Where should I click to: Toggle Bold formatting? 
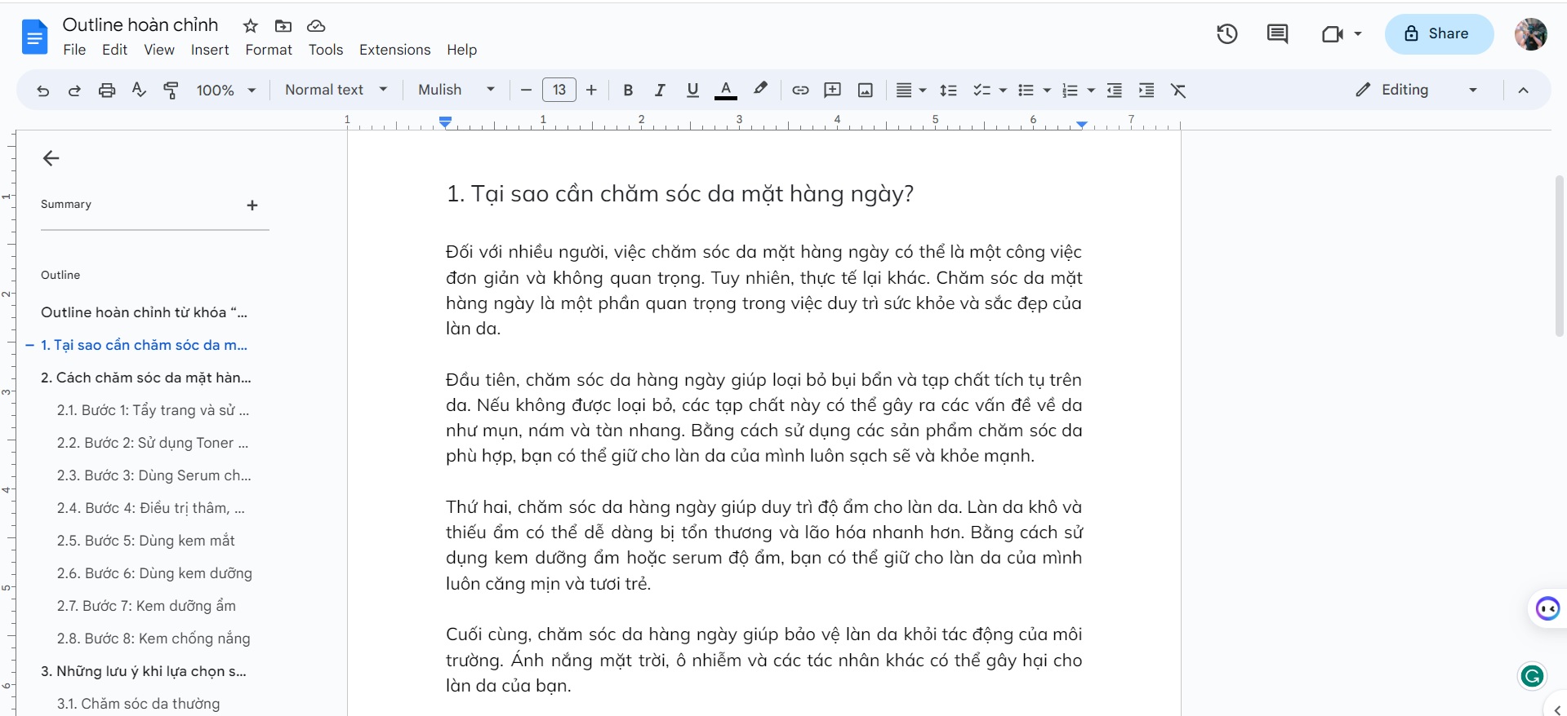(628, 91)
